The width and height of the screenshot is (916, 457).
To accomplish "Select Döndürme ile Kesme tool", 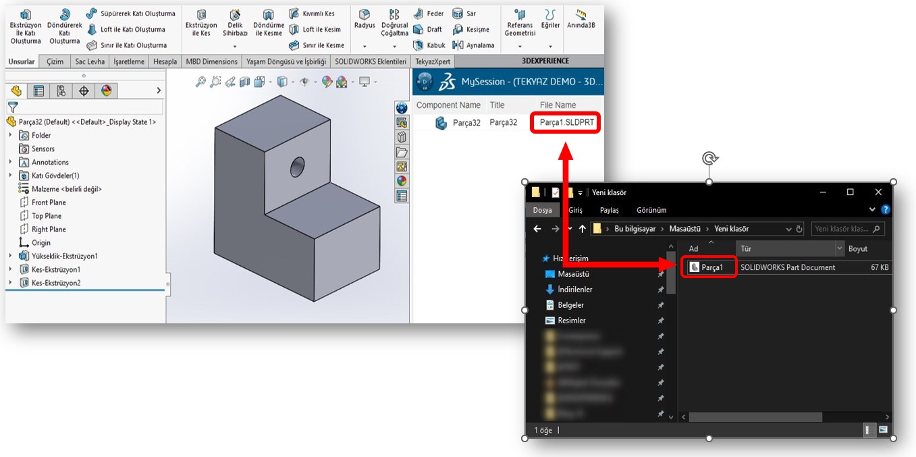I will click(268, 23).
